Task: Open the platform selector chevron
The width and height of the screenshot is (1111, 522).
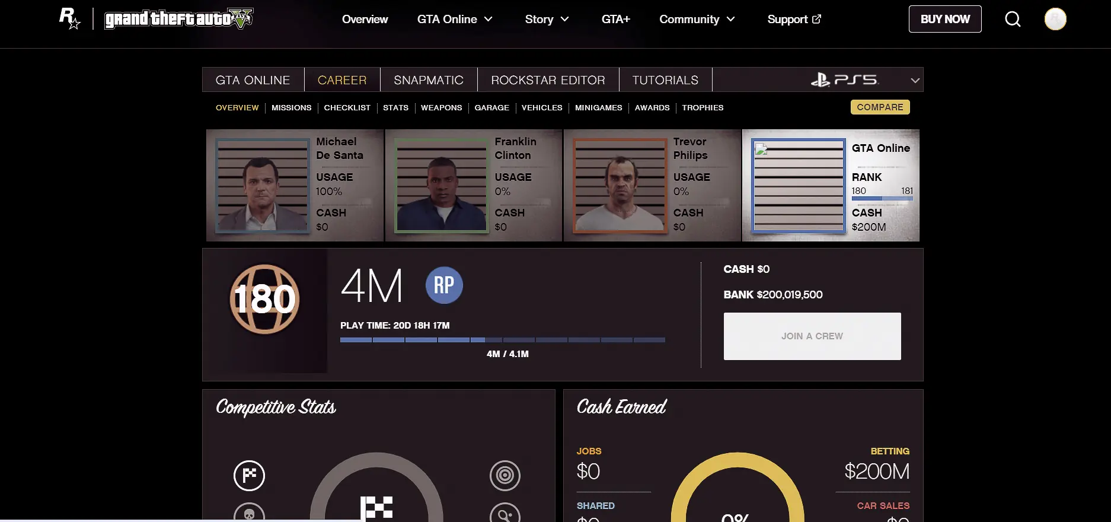Action: [x=915, y=80]
